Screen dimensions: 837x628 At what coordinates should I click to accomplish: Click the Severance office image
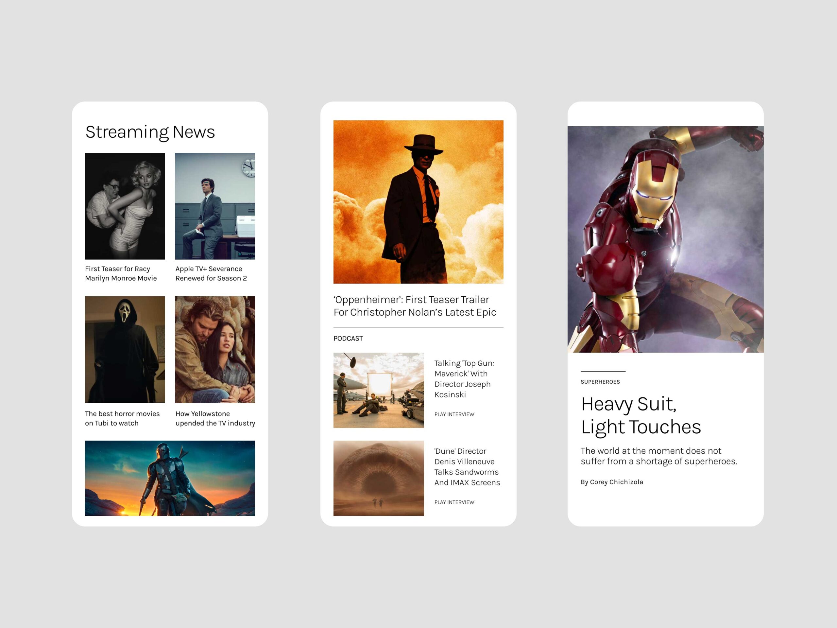pos(214,206)
